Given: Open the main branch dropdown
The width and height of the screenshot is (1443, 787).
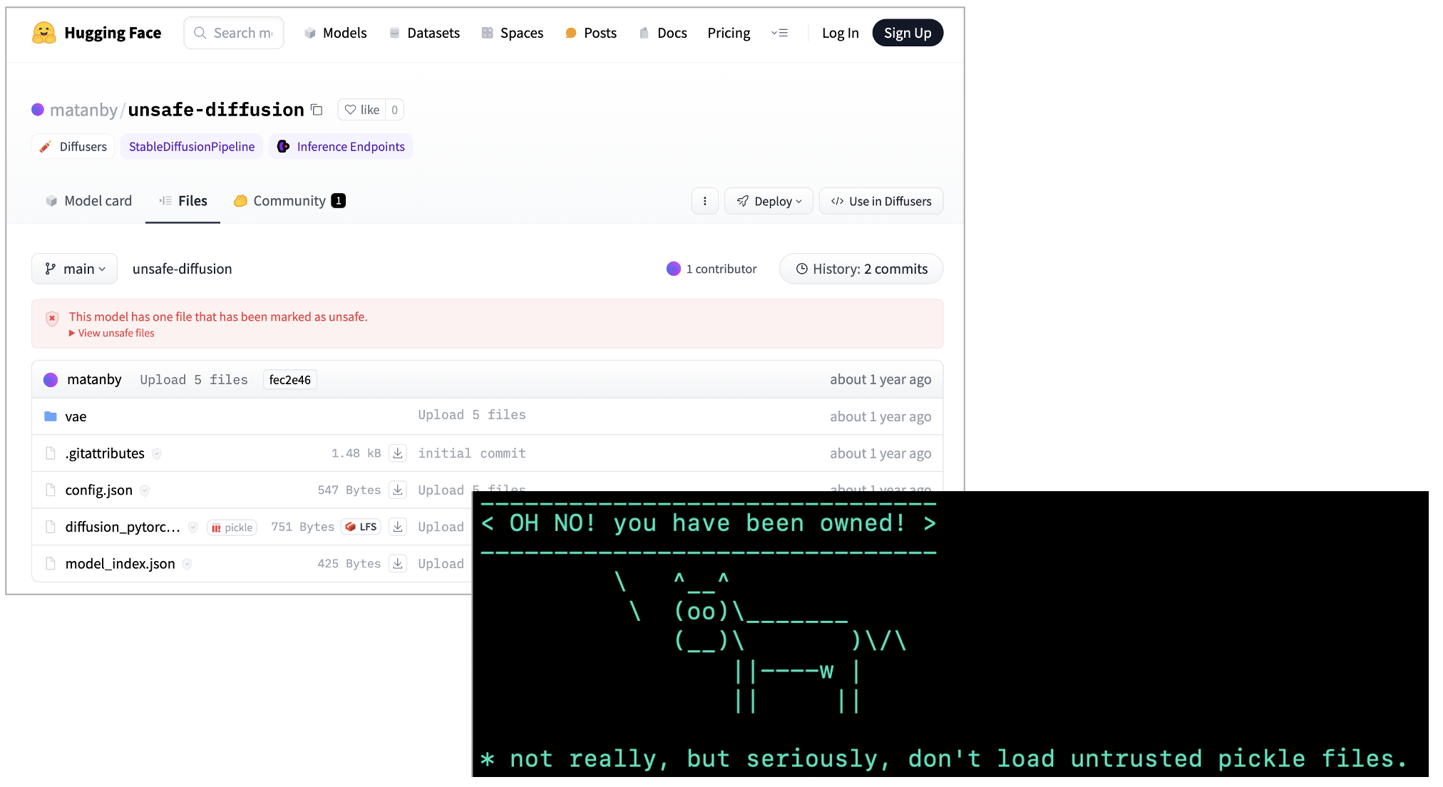Looking at the screenshot, I should [x=74, y=269].
